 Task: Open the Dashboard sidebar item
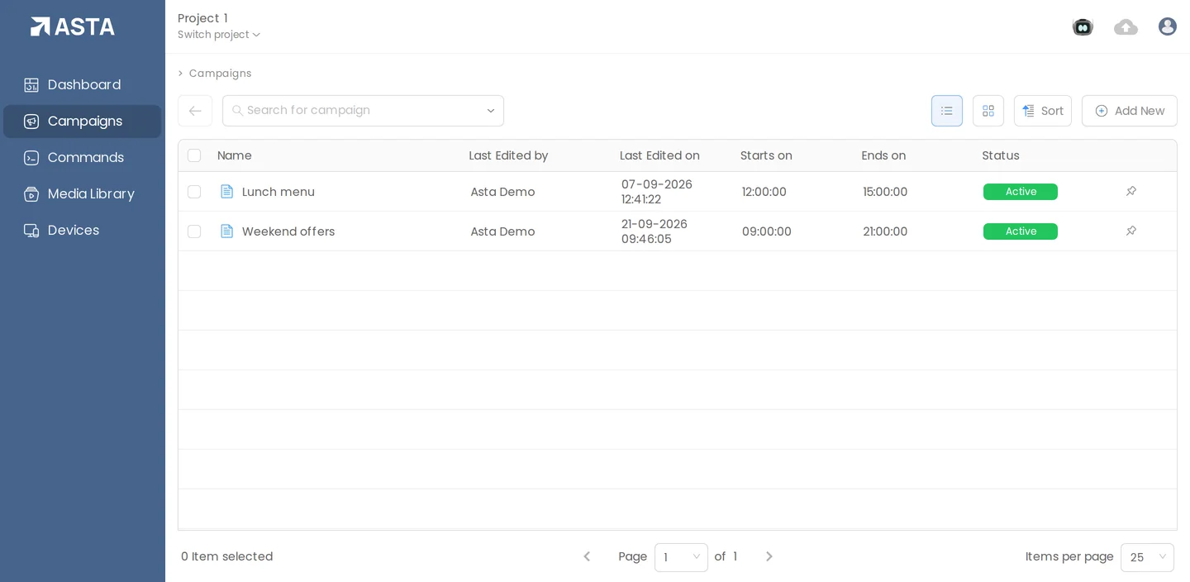tap(83, 84)
